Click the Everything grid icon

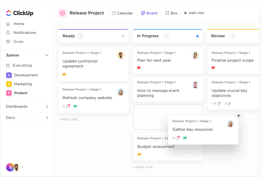(x=8, y=65)
